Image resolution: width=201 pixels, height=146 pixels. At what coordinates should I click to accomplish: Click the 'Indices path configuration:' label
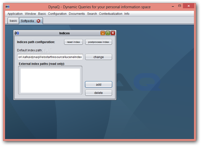coord(36,42)
